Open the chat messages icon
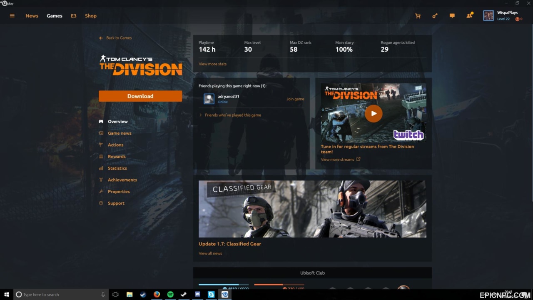Image resolution: width=533 pixels, height=300 pixels. [452, 16]
